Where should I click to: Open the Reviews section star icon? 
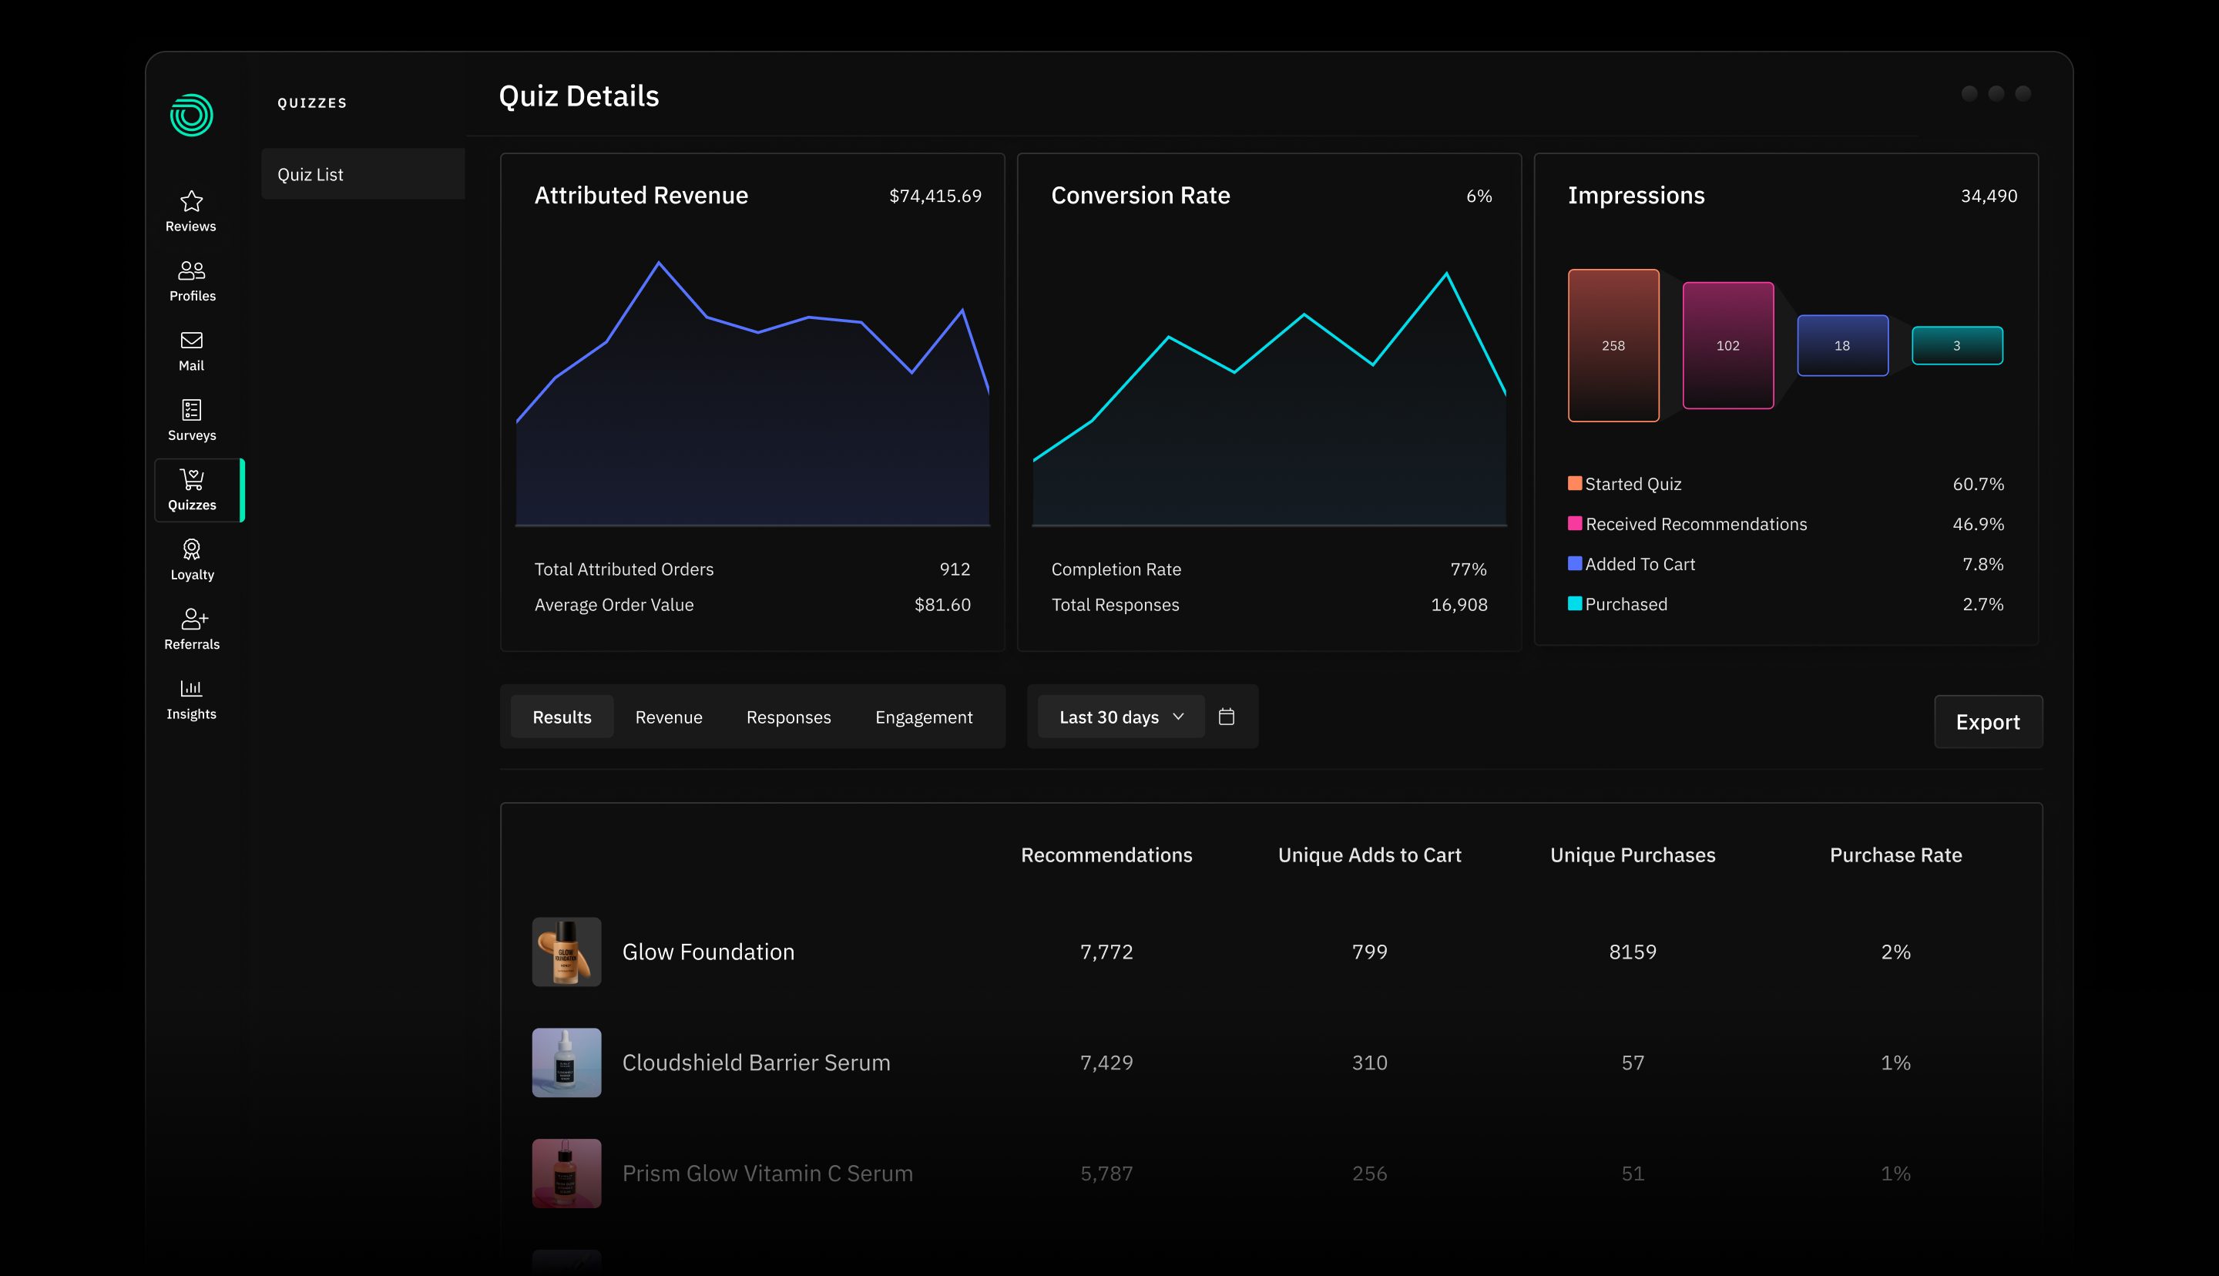click(x=191, y=202)
